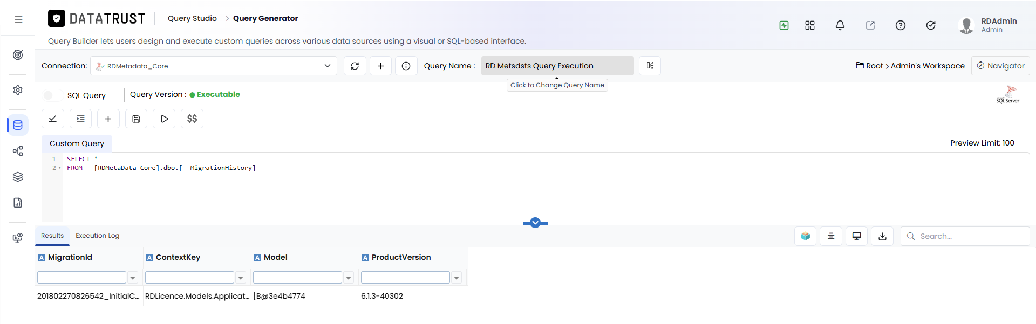Select cell [B@3e4b4774

(x=305, y=296)
